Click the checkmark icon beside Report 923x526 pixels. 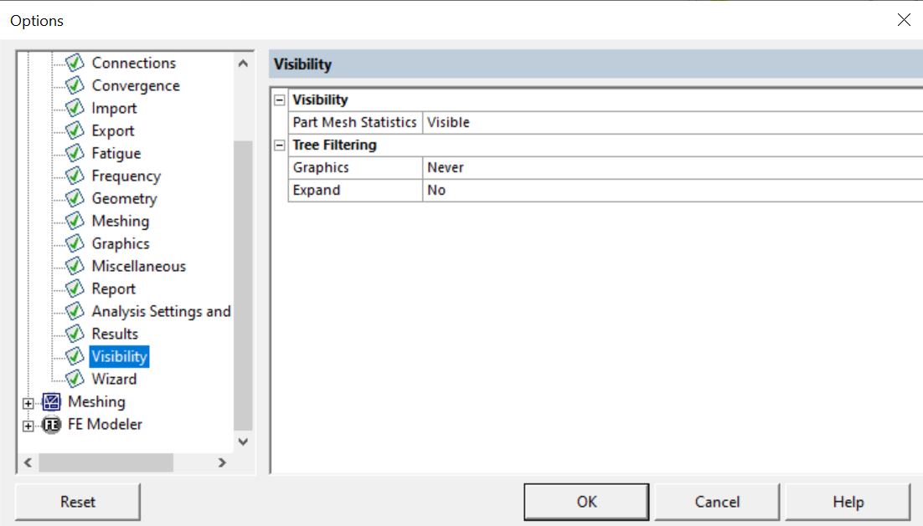pos(75,289)
